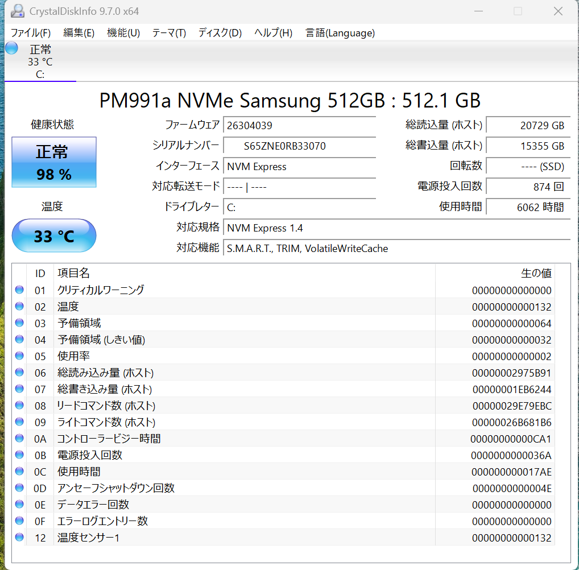
Task: Click status orb for 使用率 row
Action: click(19, 356)
